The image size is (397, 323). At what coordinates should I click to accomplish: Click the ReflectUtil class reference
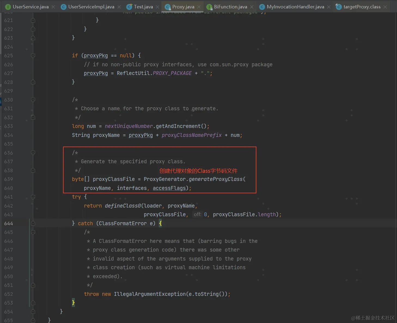pos(133,73)
